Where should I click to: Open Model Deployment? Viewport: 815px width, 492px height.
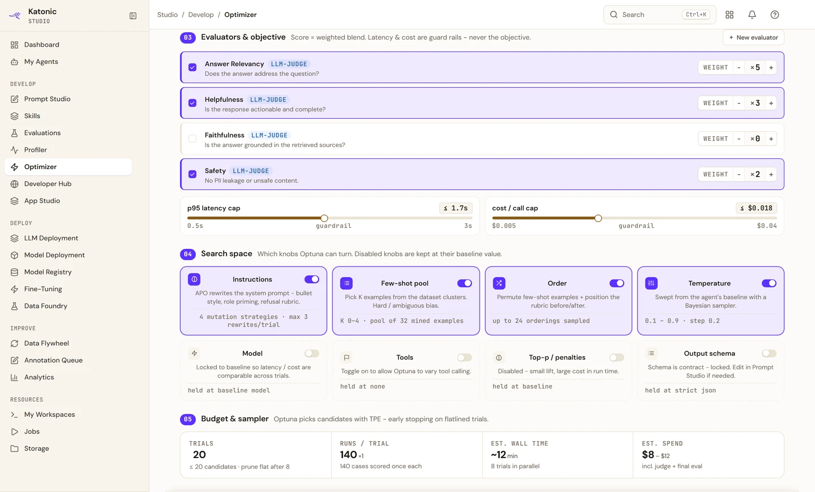click(x=68, y=255)
